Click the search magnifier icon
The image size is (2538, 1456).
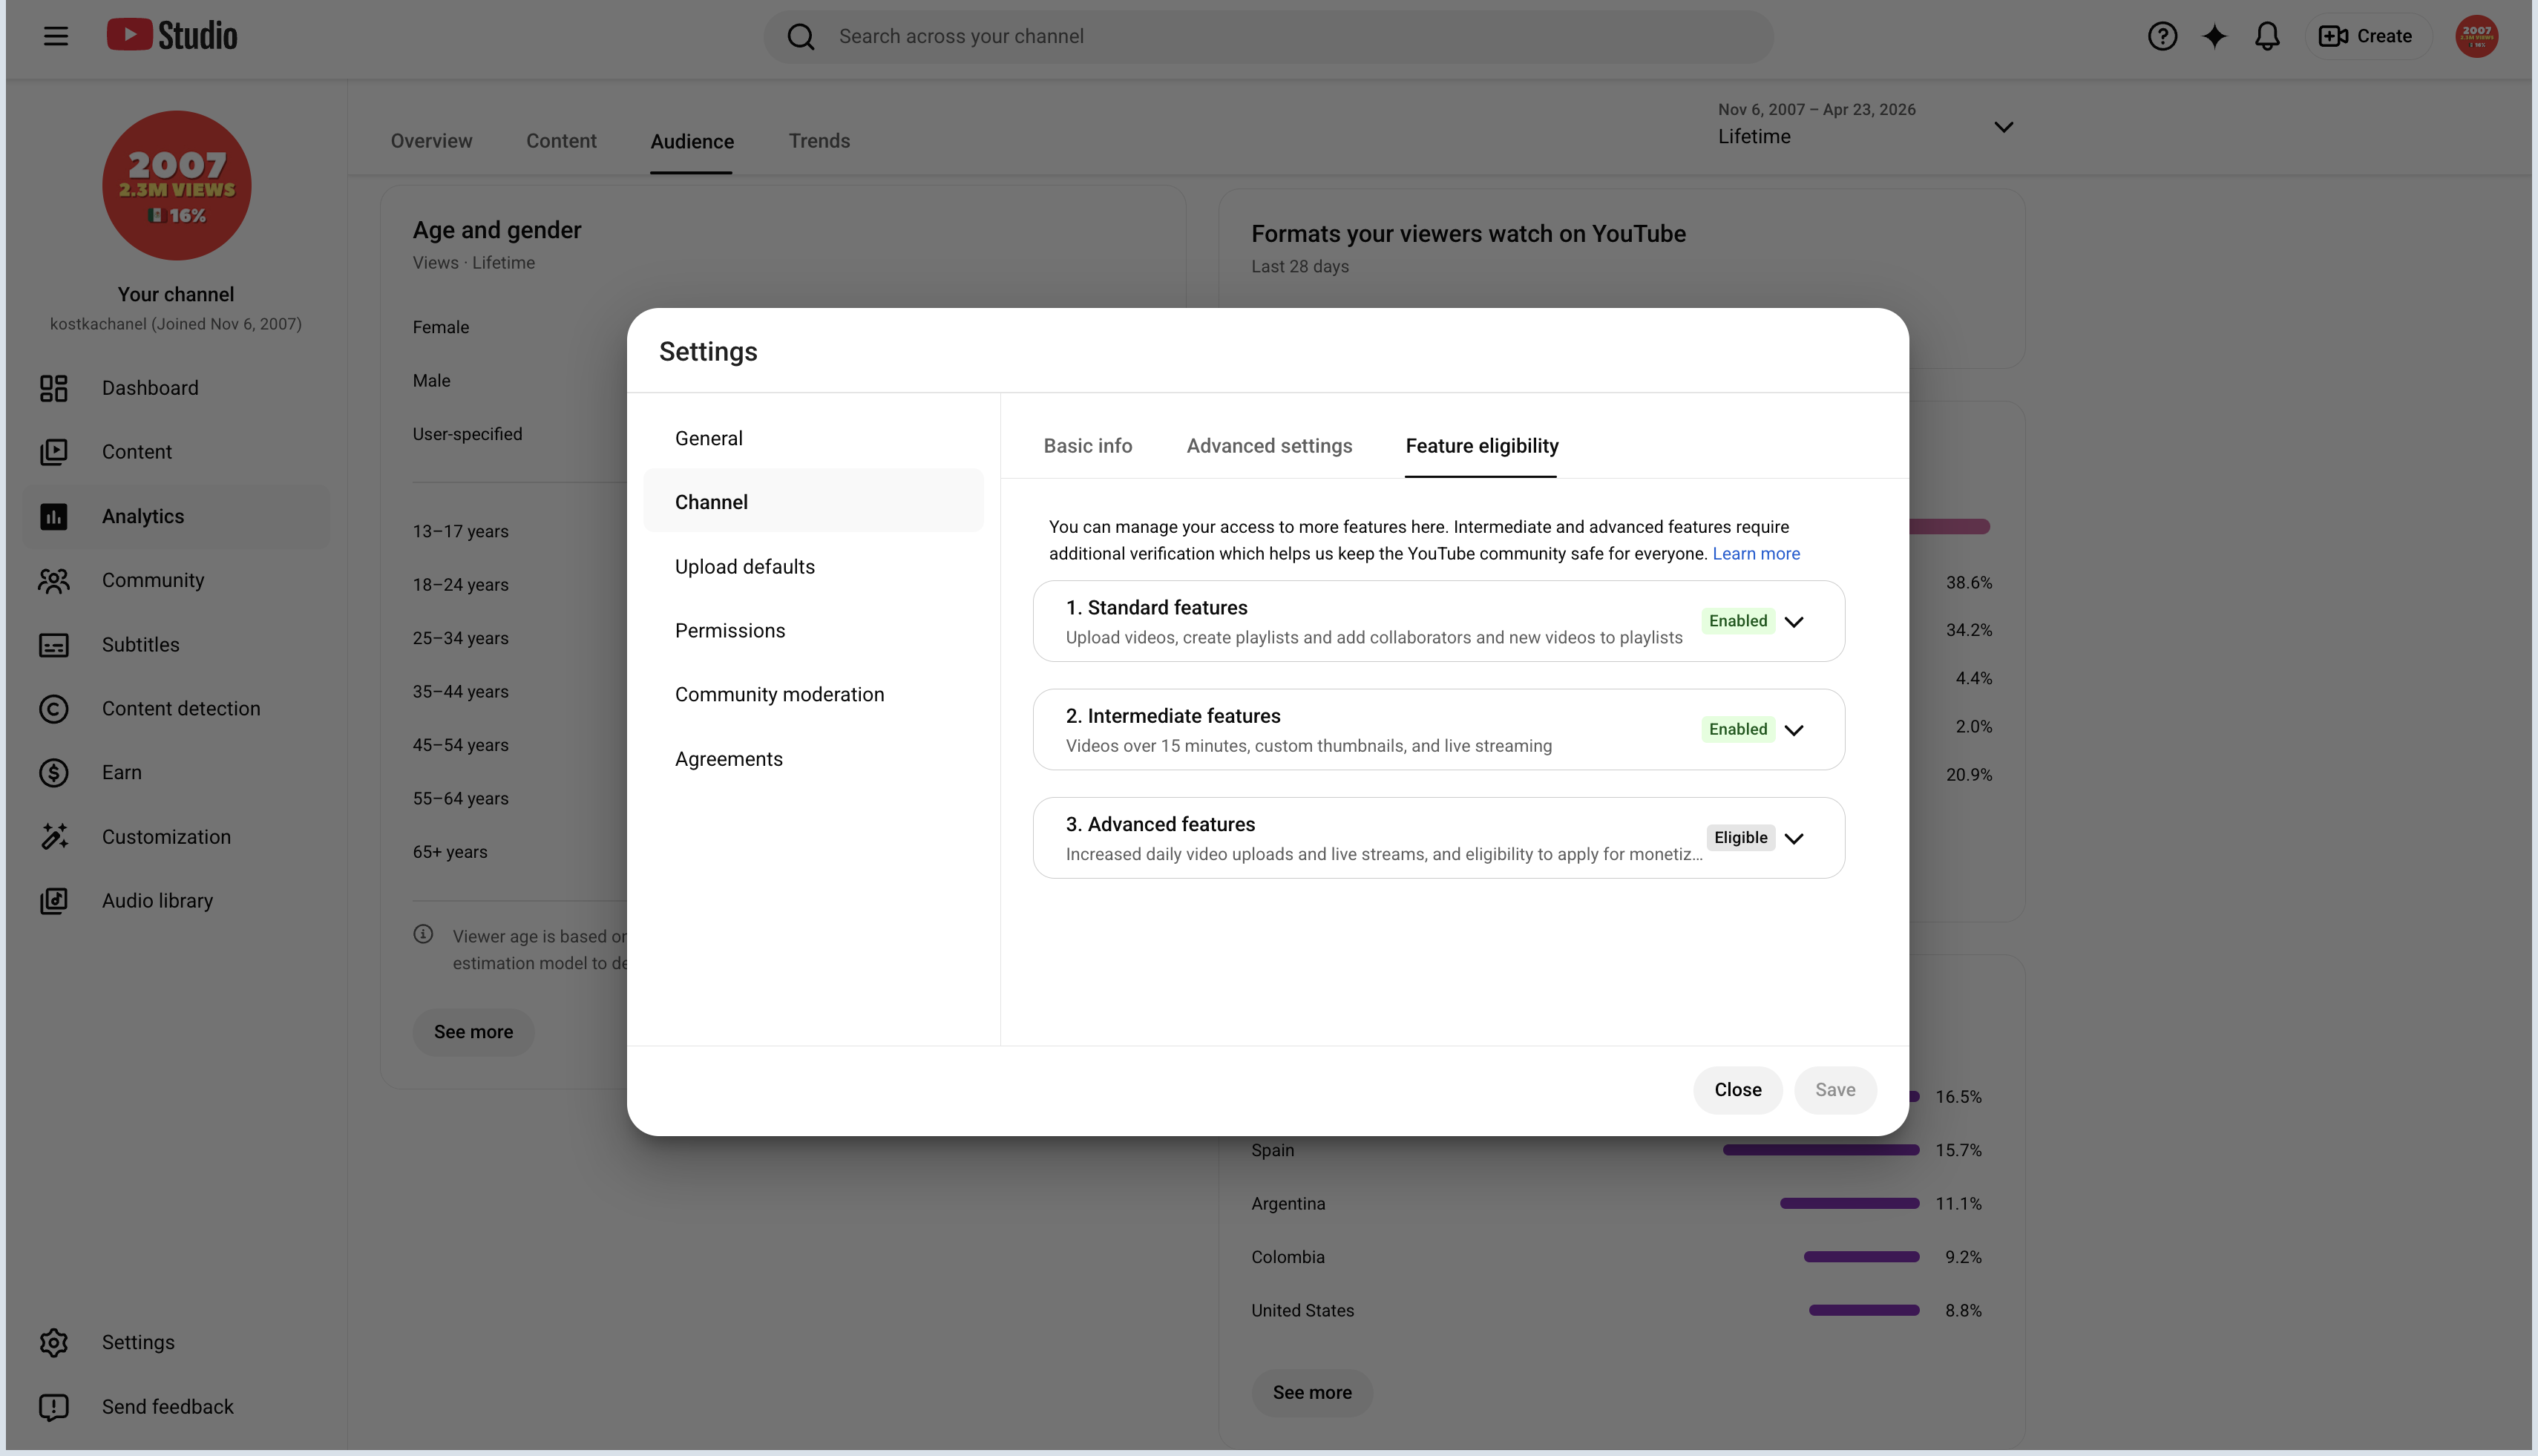coord(801,36)
